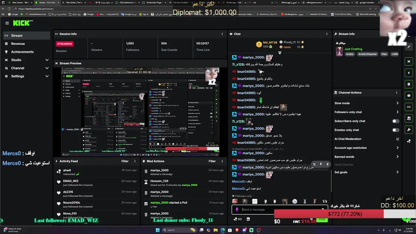Click the reply arrow on the hovered chat message

(x=314, y=164)
